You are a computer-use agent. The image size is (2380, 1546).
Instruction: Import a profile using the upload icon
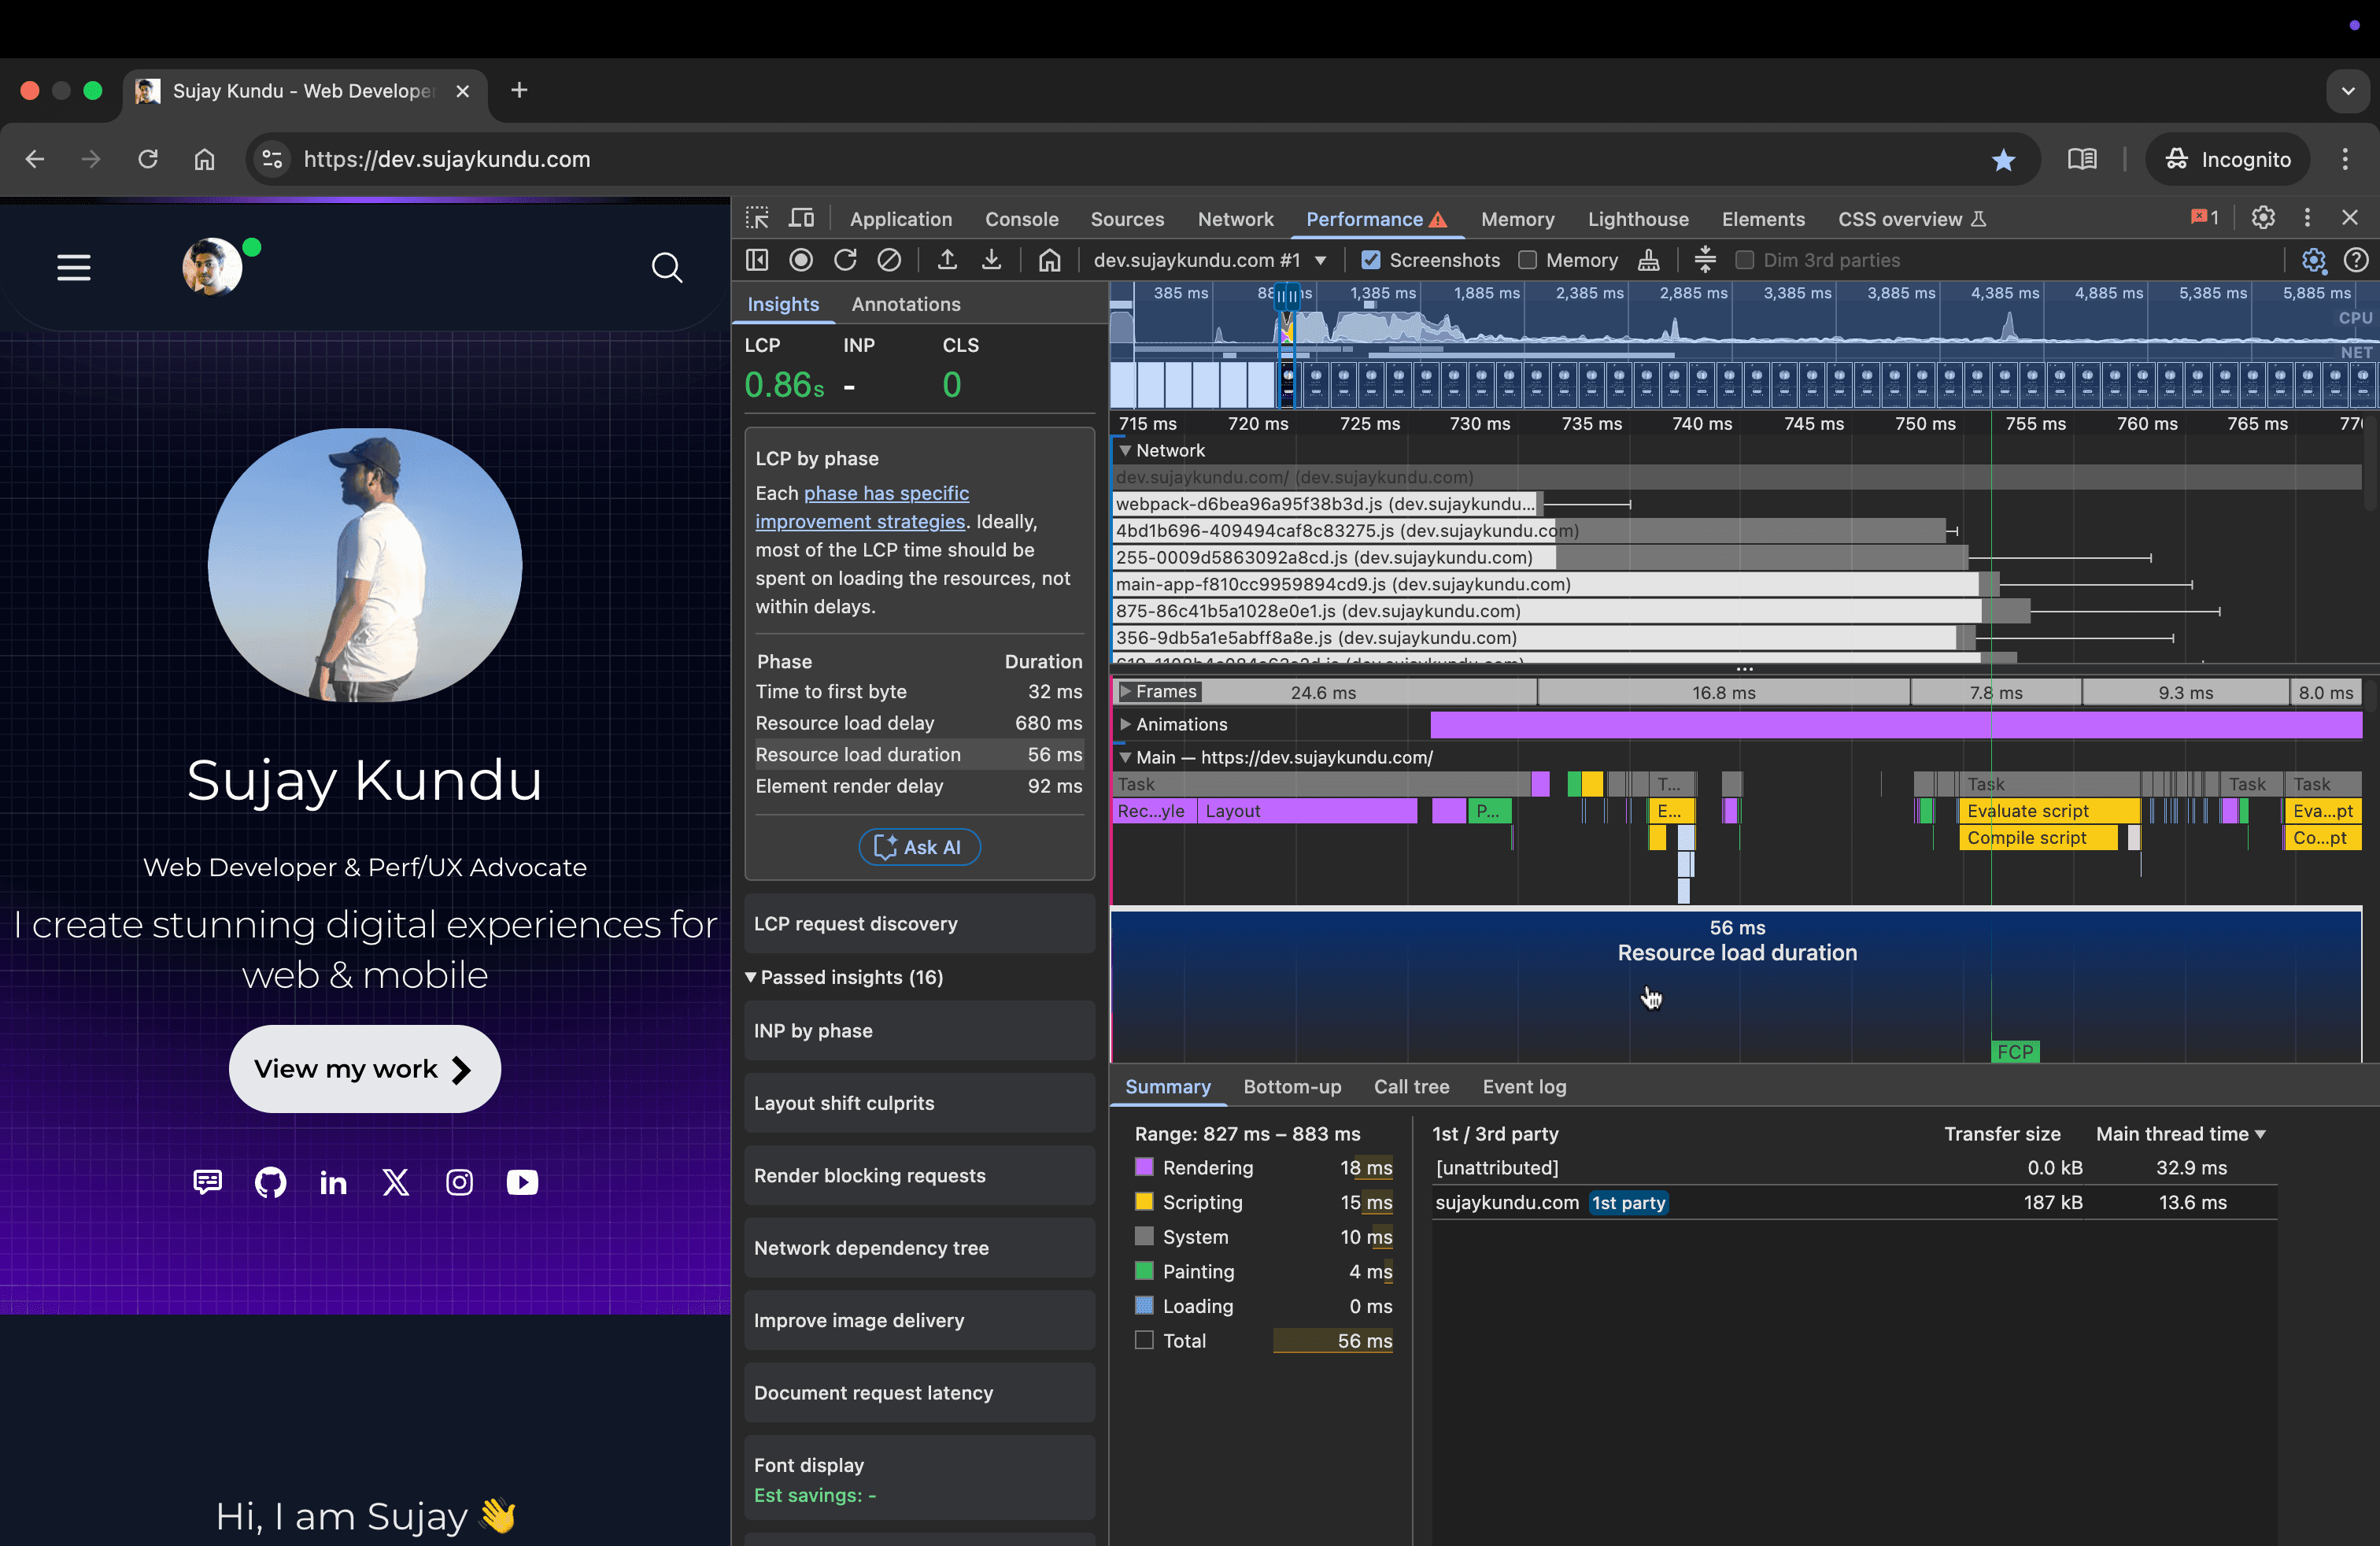pos(947,260)
